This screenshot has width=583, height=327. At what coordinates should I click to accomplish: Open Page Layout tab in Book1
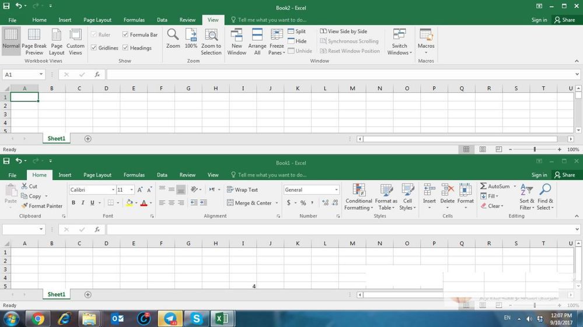pyautogui.click(x=97, y=175)
